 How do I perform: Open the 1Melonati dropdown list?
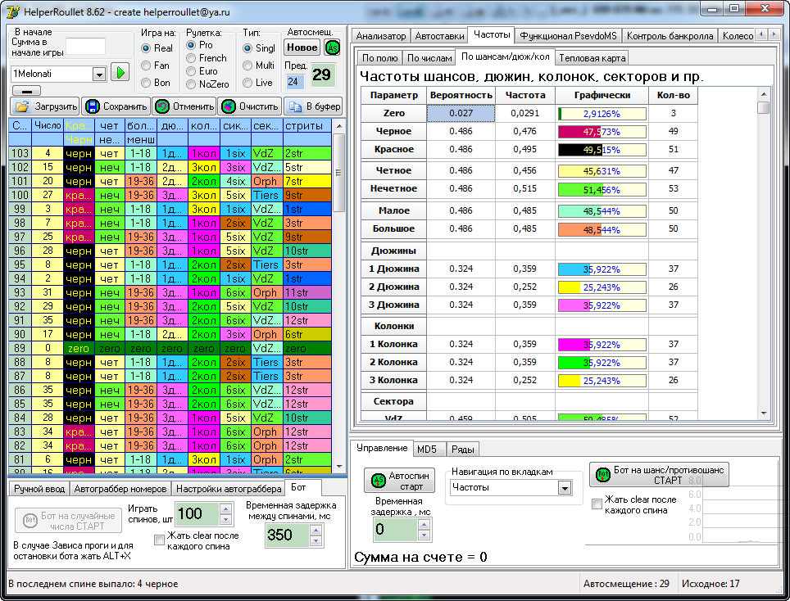pos(99,74)
